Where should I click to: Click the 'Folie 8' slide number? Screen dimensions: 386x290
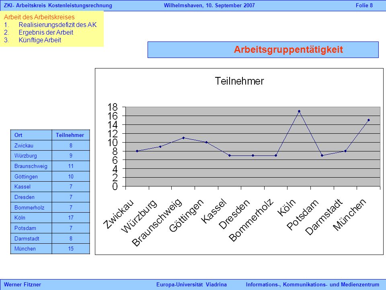tap(364, 5)
